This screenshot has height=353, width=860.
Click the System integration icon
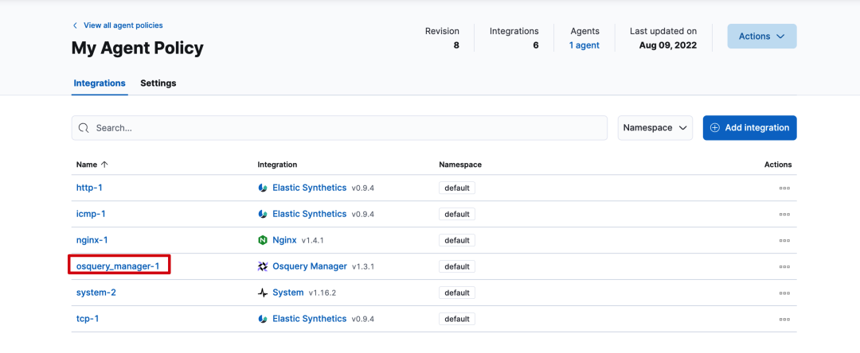click(263, 293)
